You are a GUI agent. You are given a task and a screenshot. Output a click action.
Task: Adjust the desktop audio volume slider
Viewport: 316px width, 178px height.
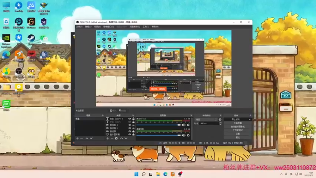click(159, 135)
